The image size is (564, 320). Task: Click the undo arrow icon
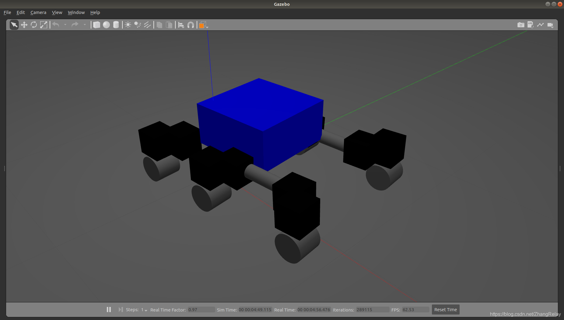(56, 25)
